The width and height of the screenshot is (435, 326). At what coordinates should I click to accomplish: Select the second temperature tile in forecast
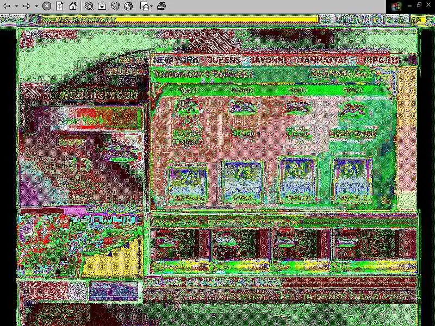click(243, 182)
